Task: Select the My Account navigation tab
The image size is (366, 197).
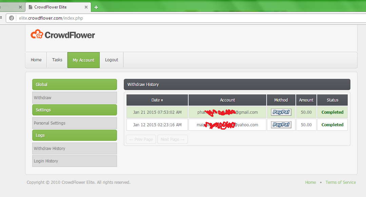Action: [83, 60]
